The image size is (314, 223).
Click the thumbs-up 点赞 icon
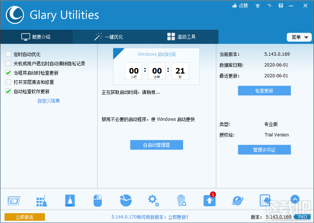click(240, 5)
